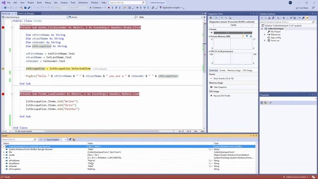Click Solution Explorer preview selected items icon
The image size is (318, 179).
point(307,18)
